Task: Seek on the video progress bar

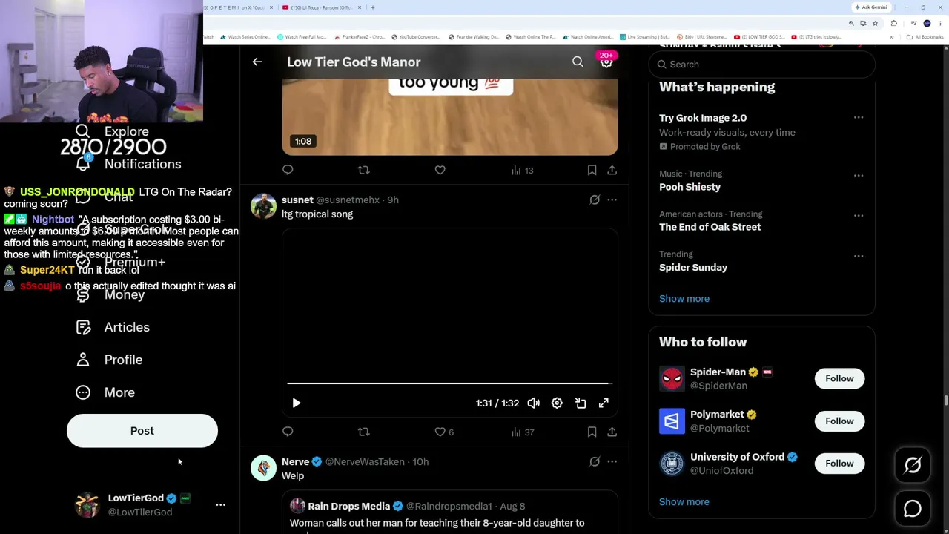Action: 449,383
